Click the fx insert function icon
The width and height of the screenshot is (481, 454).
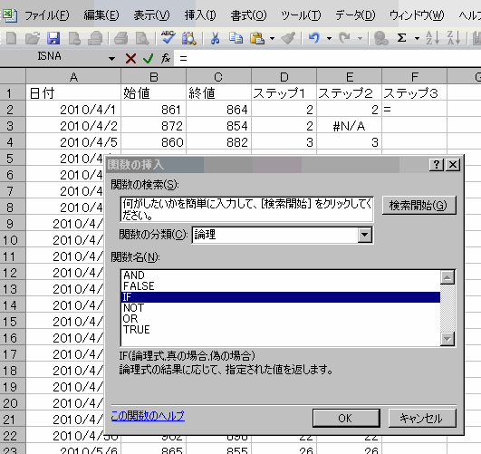click(166, 58)
